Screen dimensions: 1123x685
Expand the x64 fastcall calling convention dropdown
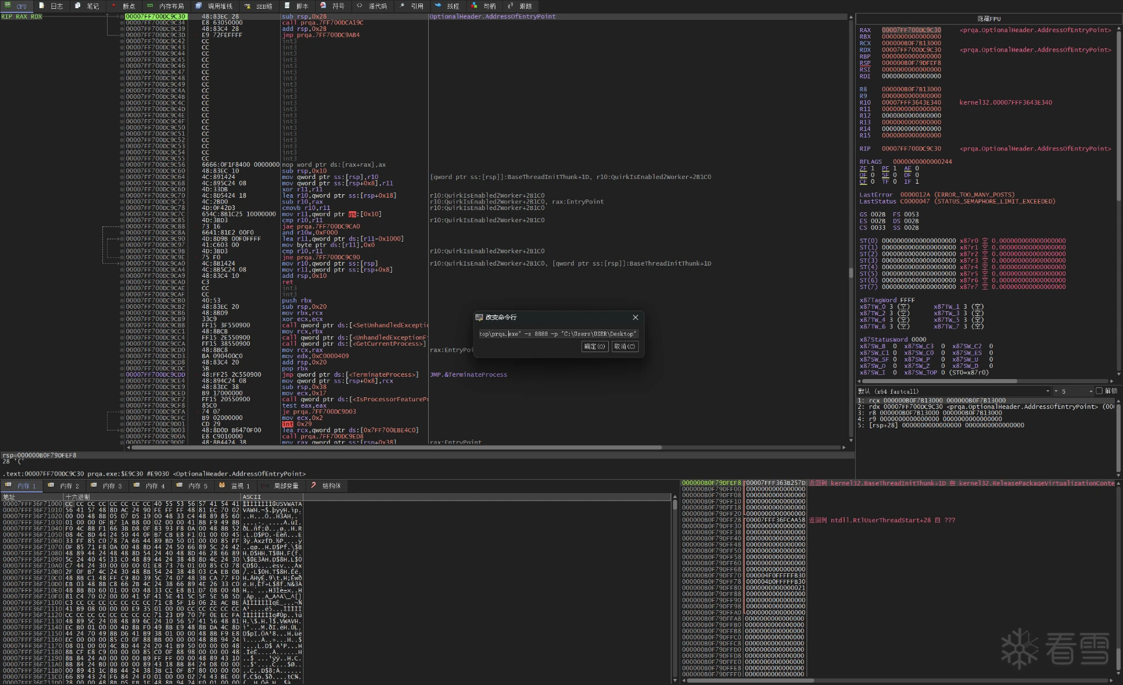pyautogui.click(x=1048, y=391)
